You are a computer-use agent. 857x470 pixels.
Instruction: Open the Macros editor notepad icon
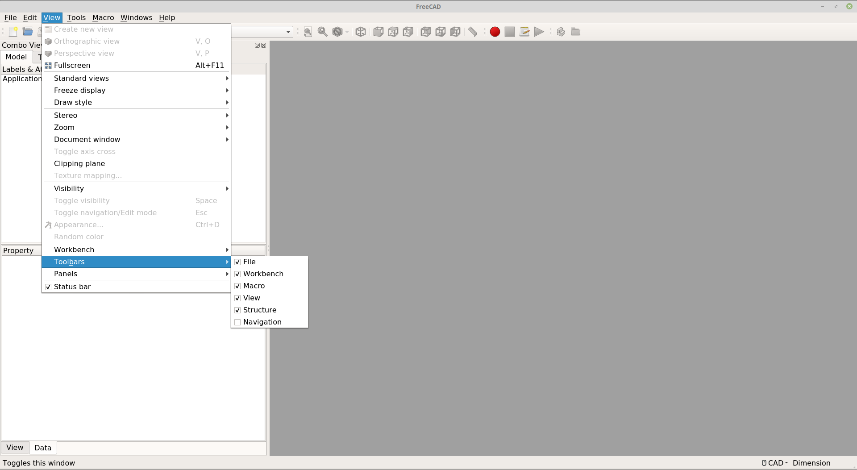click(x=524, y=32)
